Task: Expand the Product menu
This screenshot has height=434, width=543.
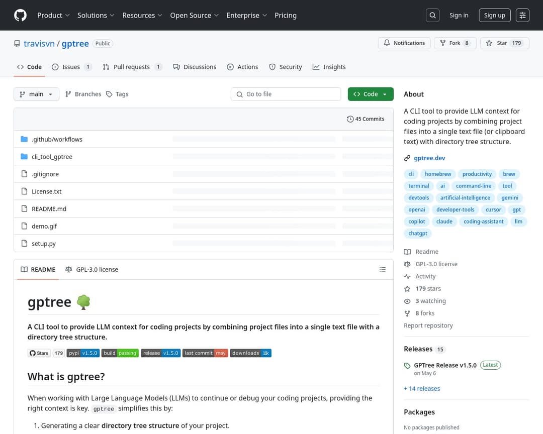Action: click(53, 15)
